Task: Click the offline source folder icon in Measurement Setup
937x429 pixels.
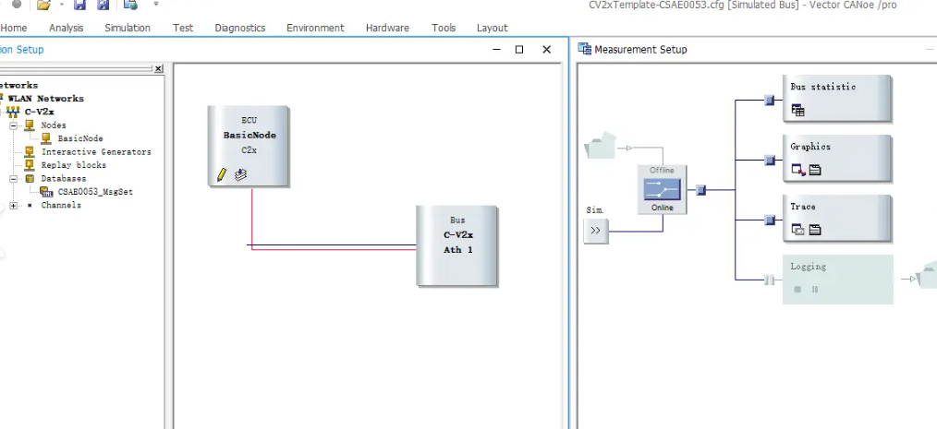Action: [600, 145]
